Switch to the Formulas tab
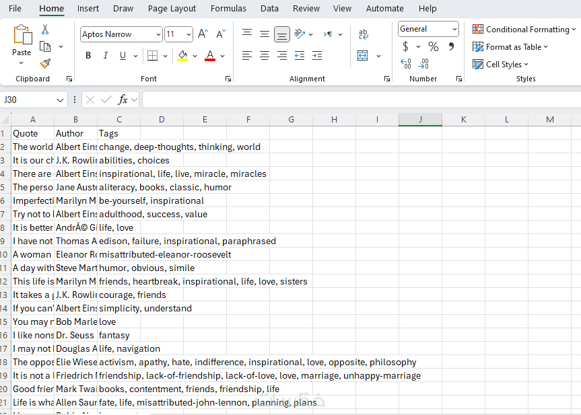 click(x=228, y=9)
